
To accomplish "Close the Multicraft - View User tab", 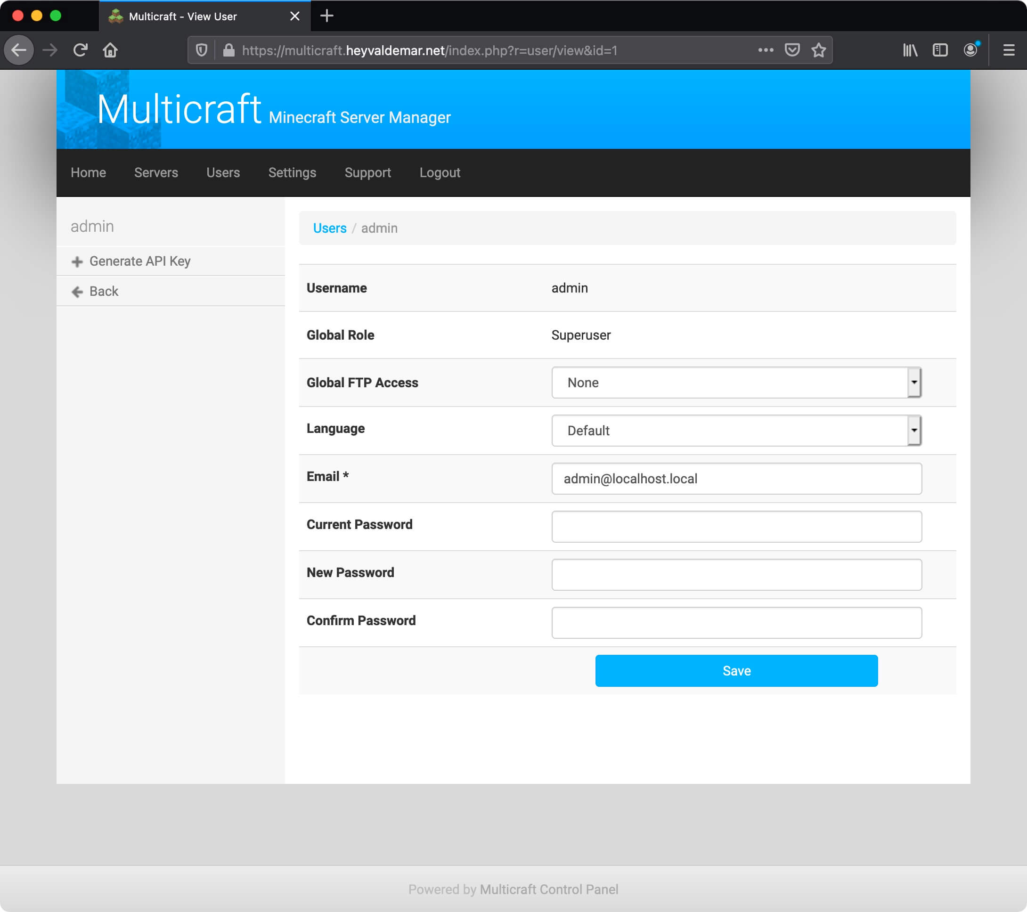I will point(295,16).
